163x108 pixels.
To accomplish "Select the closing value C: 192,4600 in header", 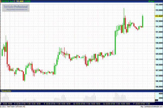I will (18, 1).
